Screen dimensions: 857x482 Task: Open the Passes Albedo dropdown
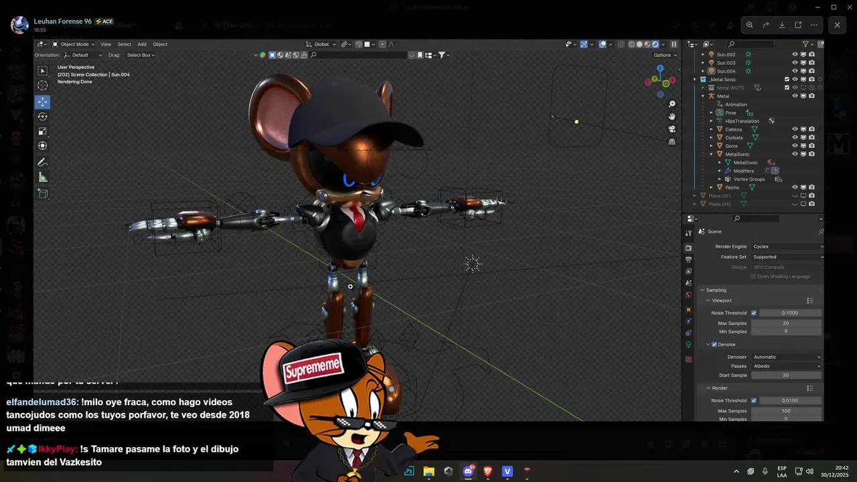point(786,366)
